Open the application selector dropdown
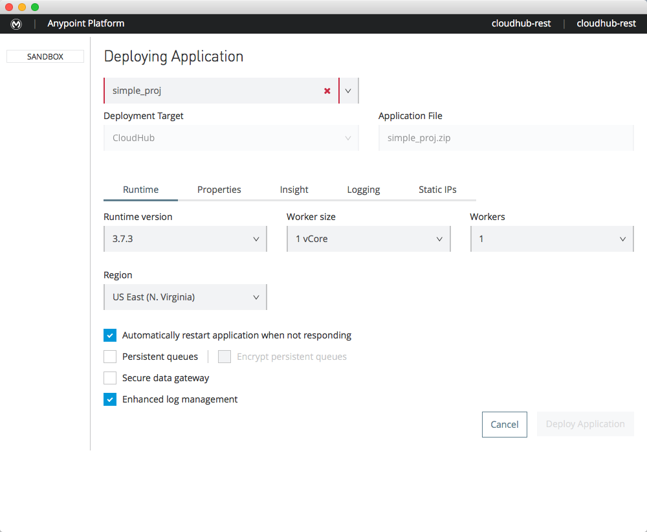 pyautogui.click(x=348, y=91)
